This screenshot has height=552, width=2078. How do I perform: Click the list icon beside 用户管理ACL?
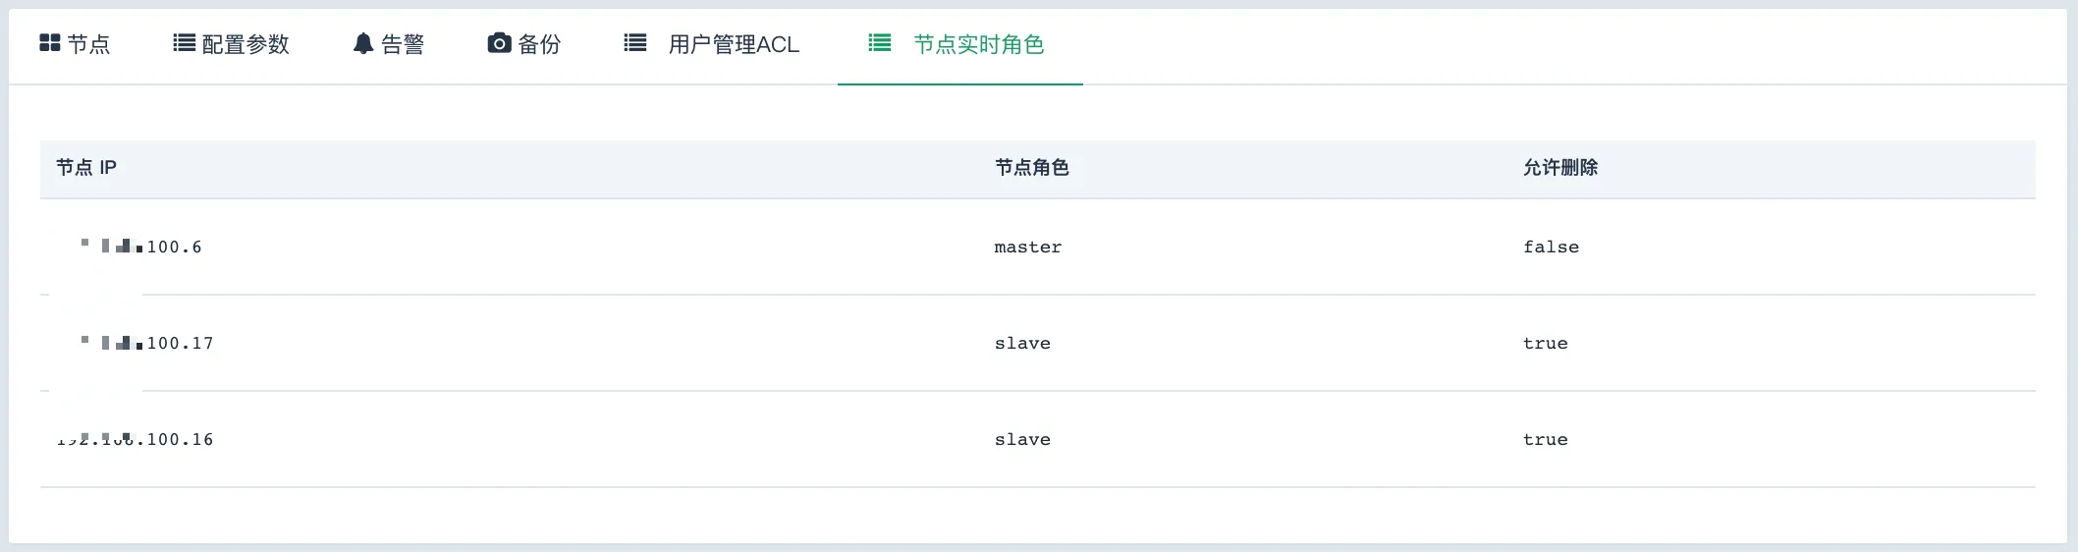click(635, 43)
